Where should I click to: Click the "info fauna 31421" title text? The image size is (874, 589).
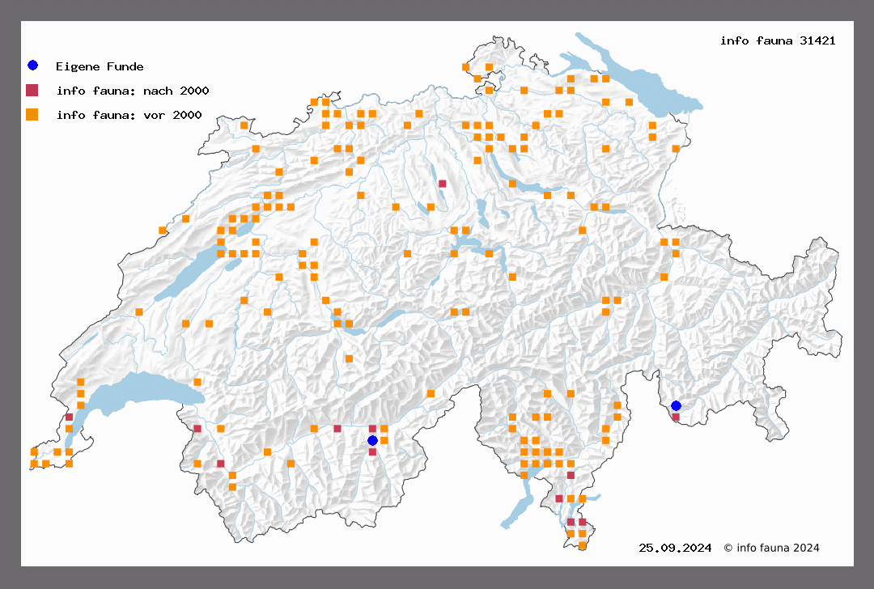tap(778, 40)
